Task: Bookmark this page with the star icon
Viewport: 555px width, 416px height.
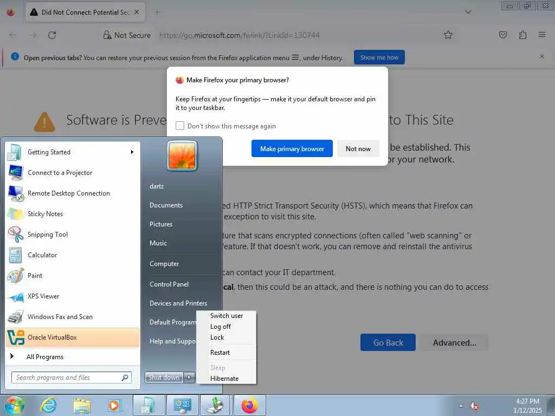Action: tap(448, 35)
